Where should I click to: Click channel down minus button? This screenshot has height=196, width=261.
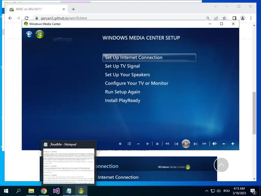pos(138,144)
